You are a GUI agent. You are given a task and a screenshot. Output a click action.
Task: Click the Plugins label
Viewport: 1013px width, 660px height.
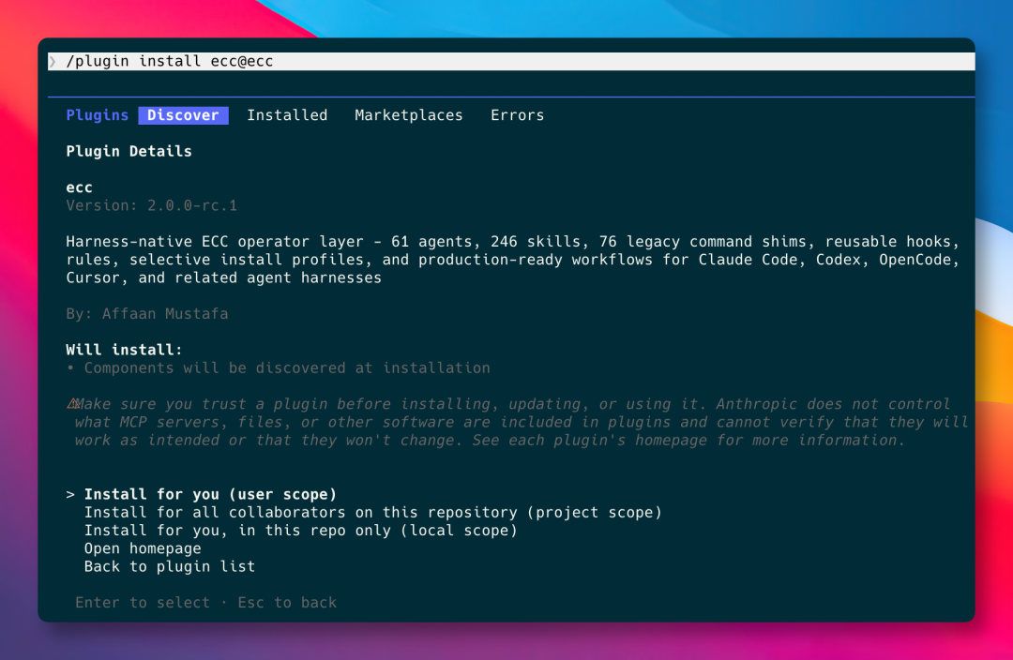pos(97,115)
